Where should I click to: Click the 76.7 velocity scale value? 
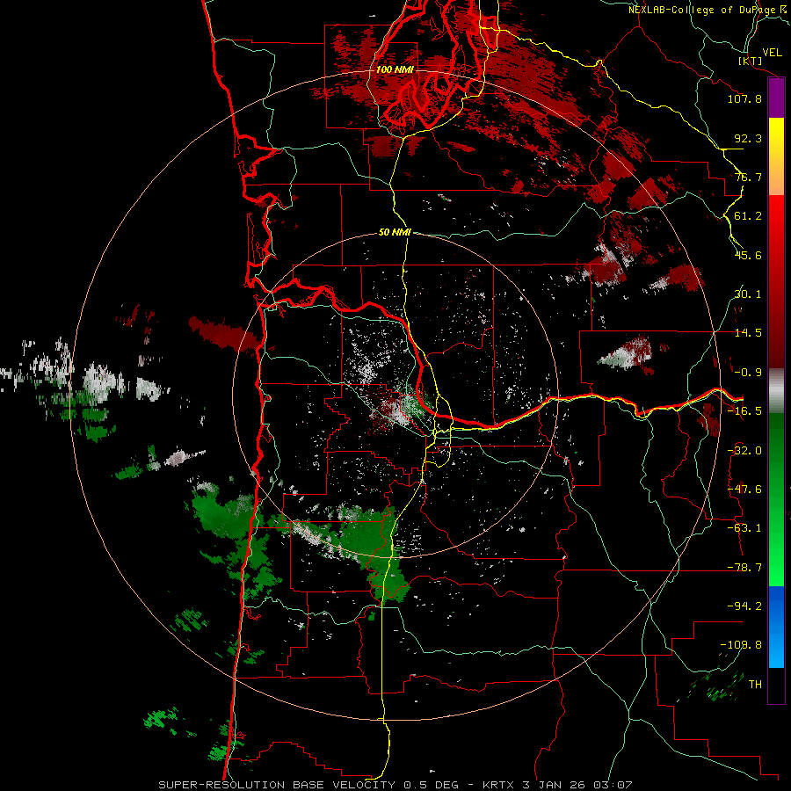748,177
